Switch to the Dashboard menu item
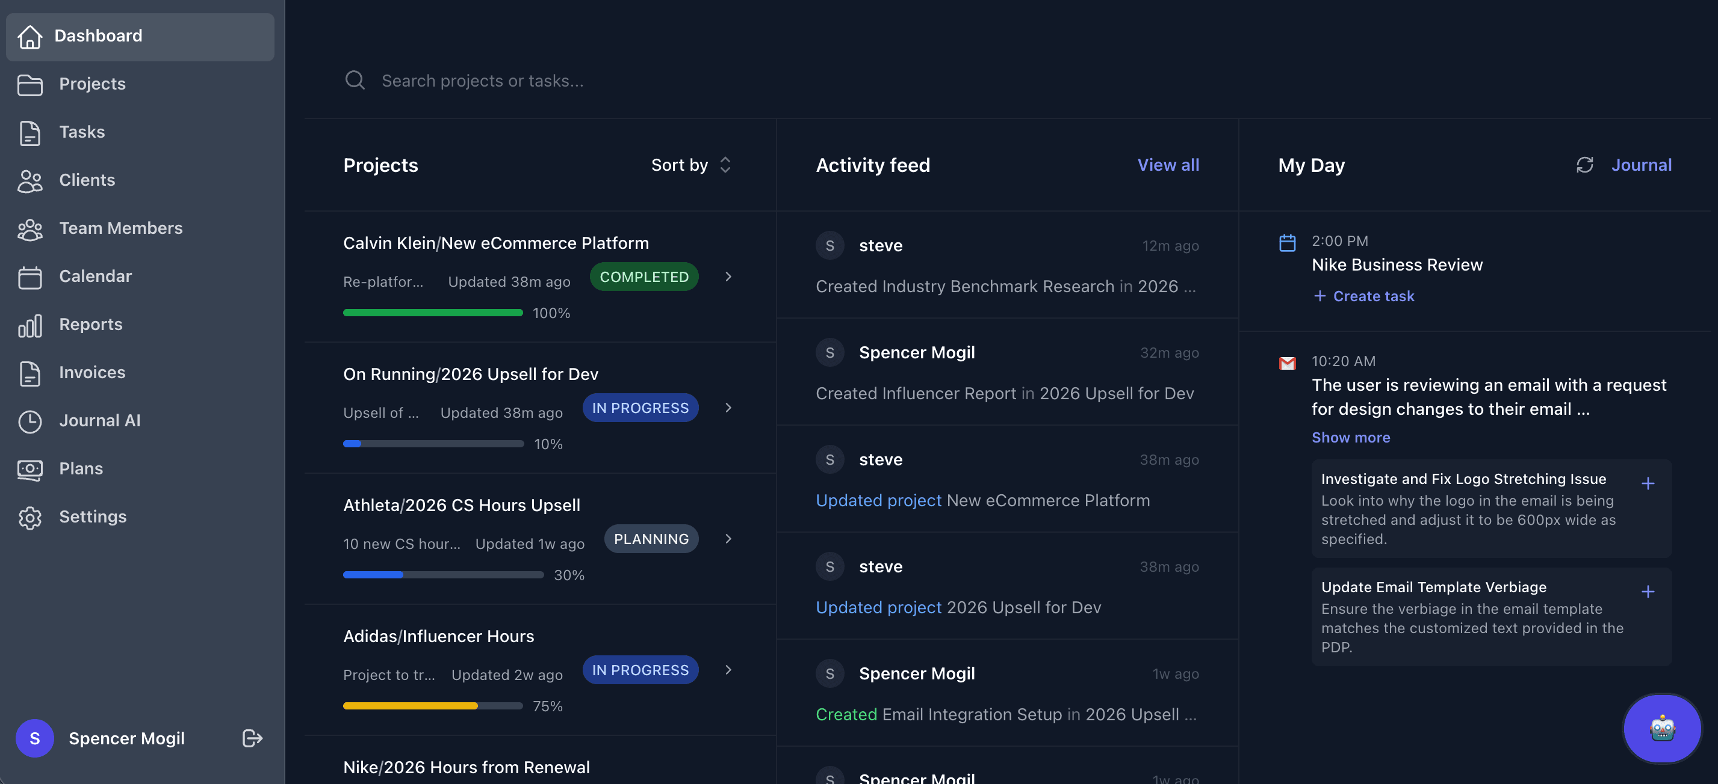This screenshot has width=1718, height=784. [98, 35]
